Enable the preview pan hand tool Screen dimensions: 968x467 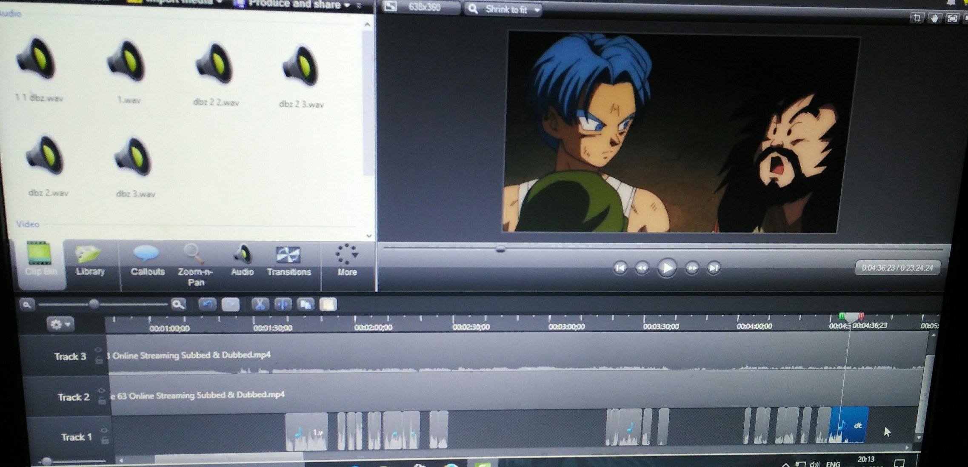coord(934,18)
